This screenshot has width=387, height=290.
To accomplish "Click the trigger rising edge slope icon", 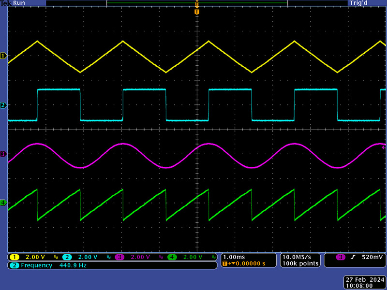I will pyautogui.click(x=353, y=257).
